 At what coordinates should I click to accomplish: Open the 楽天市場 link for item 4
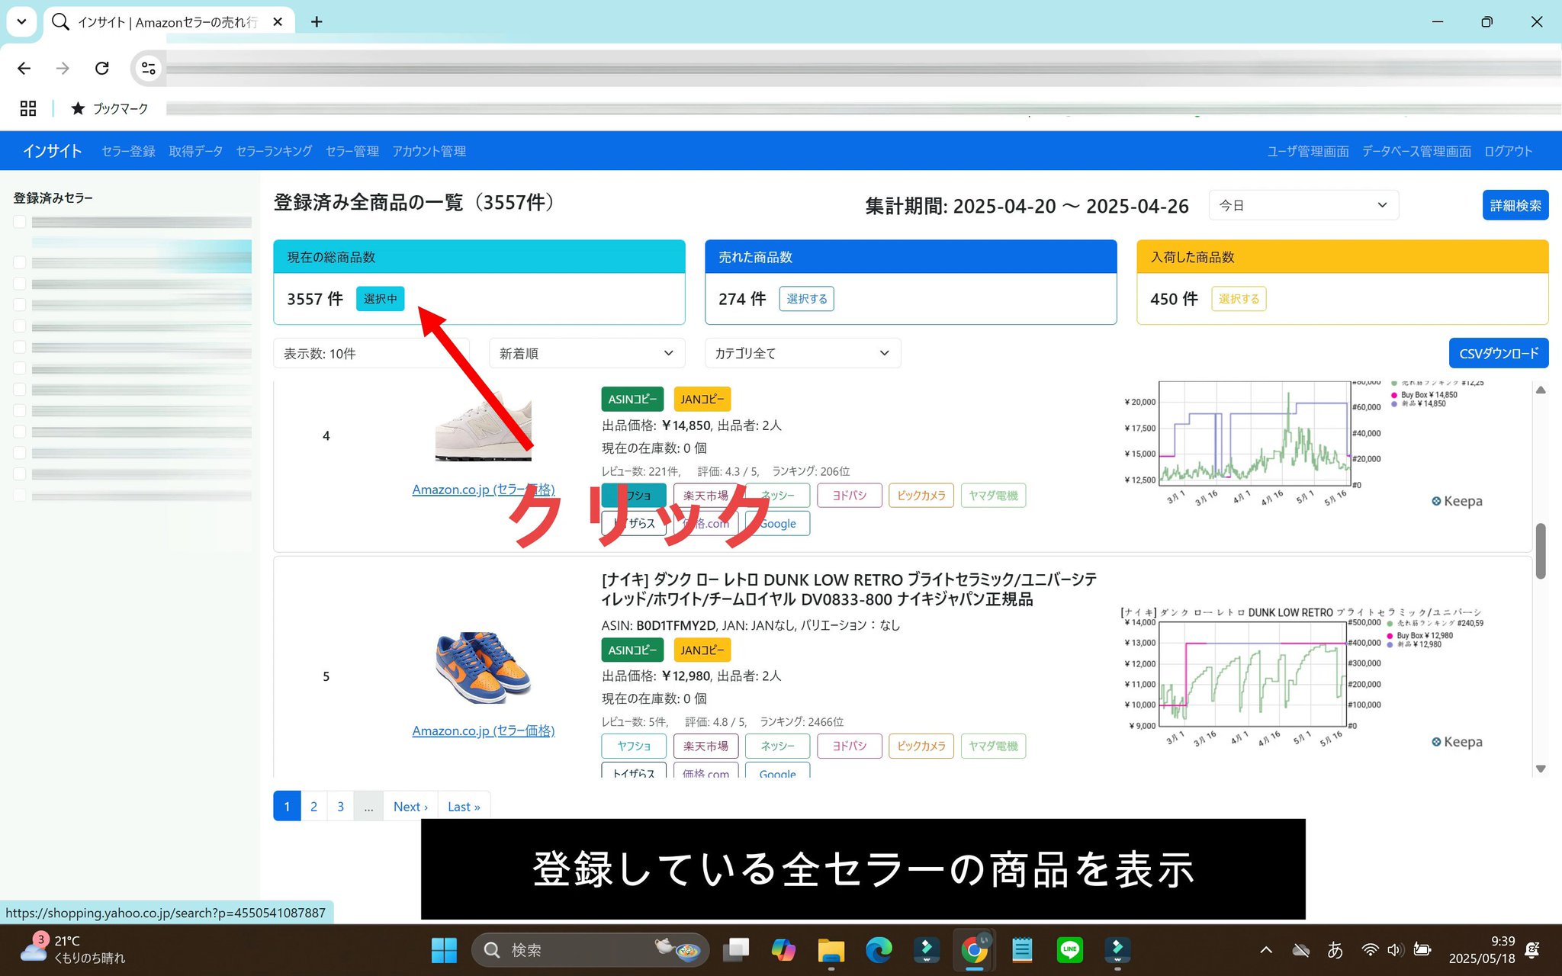[x=705, y=496]
